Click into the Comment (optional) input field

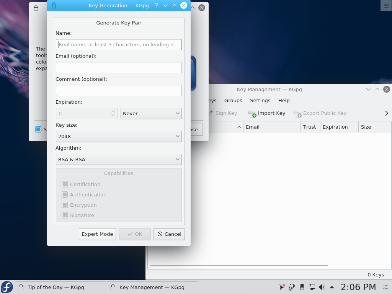click(x=119, y=90)
